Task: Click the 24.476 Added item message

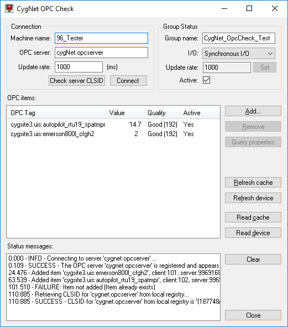Action: pos(114,273)
